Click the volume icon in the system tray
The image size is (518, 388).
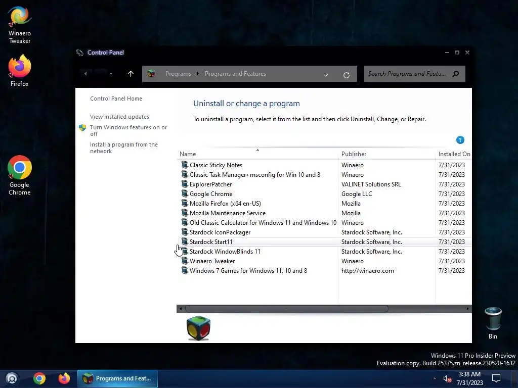(447, 379)
